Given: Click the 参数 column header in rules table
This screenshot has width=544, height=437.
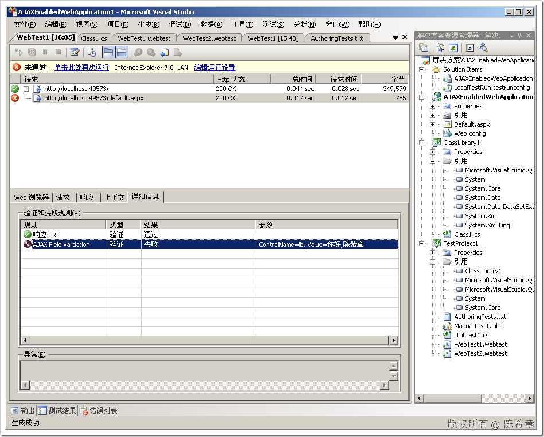Looking at the screenshot, I should (326, 225).
